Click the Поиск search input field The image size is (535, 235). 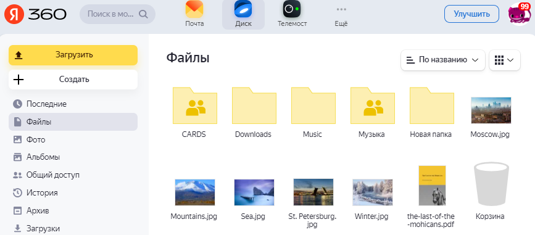click(x=117, y=14)
